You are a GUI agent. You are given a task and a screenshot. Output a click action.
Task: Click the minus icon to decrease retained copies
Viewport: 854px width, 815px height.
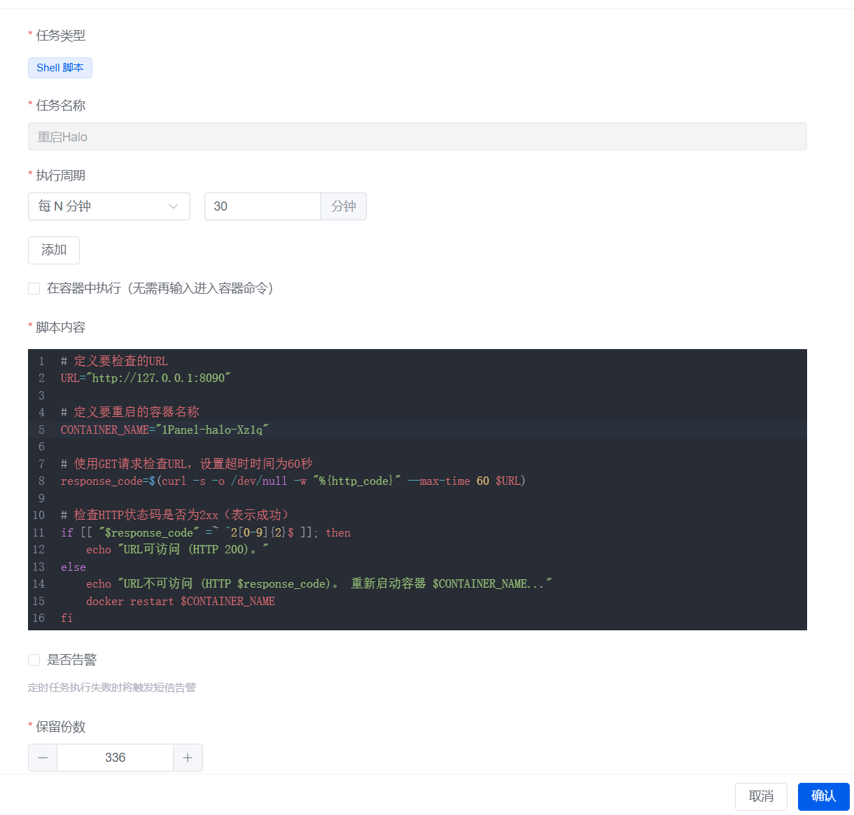coord(43,758)
